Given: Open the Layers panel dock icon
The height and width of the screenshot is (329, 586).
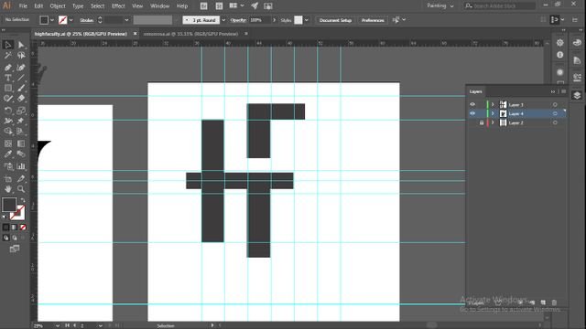Looking at the screenshot, I should point(577,95).
